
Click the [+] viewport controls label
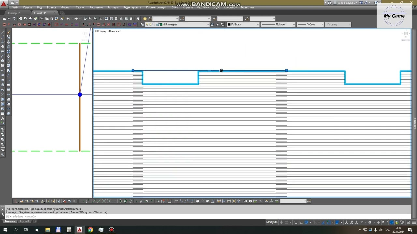pyautogui.click(x=95, y=31)
